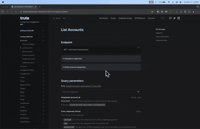Open the API Reference nav item
Image resolution: width=200 pixels, height=129 pixels.
(140, 18)
